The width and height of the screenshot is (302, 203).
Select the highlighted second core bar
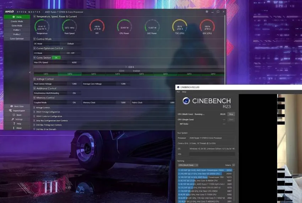point(70,74)
